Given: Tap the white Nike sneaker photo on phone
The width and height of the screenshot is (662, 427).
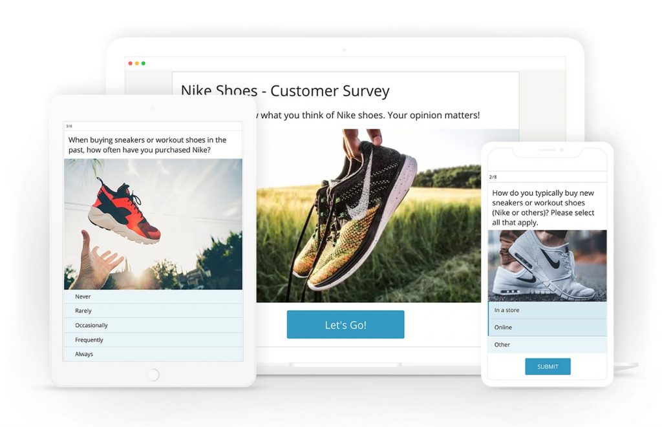Looking at the screenshot, I should coord(548,266).
